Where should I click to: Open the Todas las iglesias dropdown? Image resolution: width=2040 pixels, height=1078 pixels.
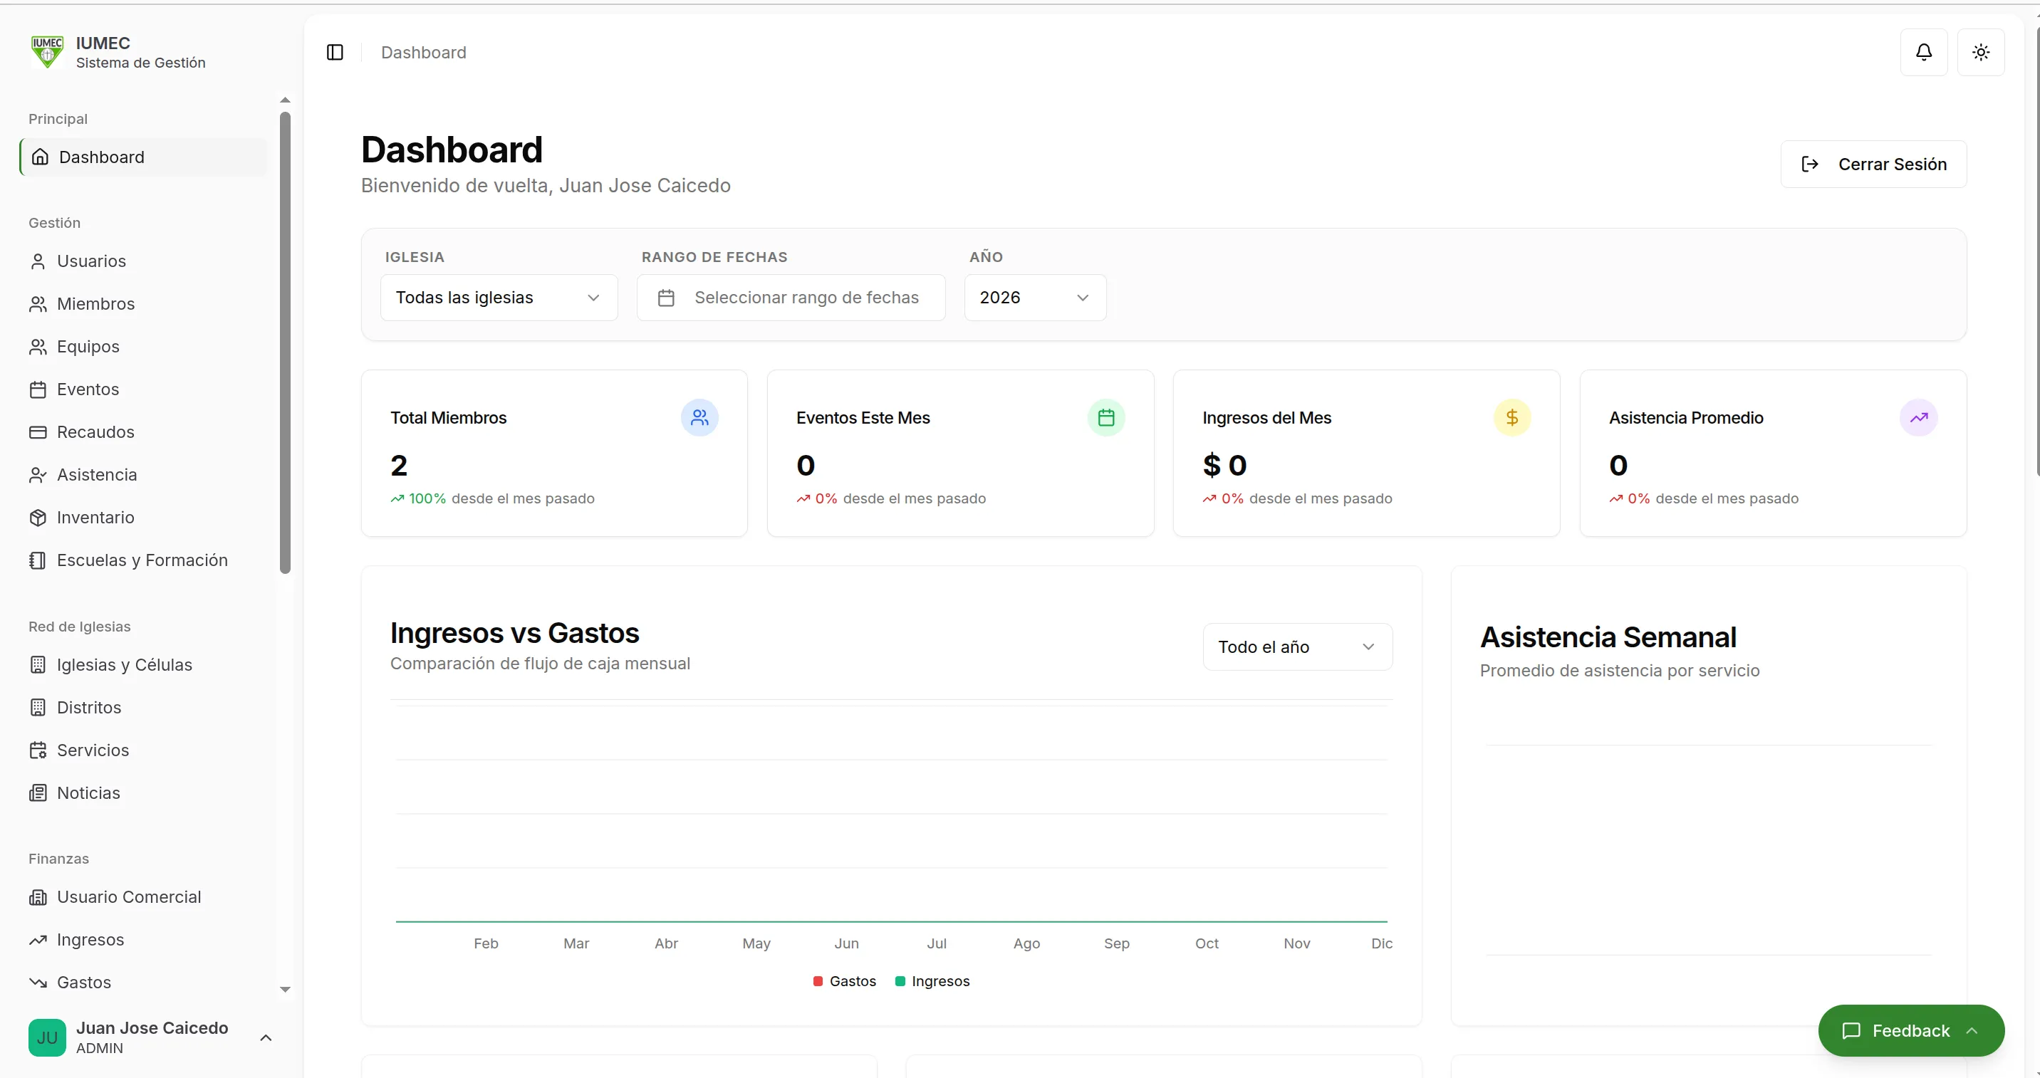[499, 298]
